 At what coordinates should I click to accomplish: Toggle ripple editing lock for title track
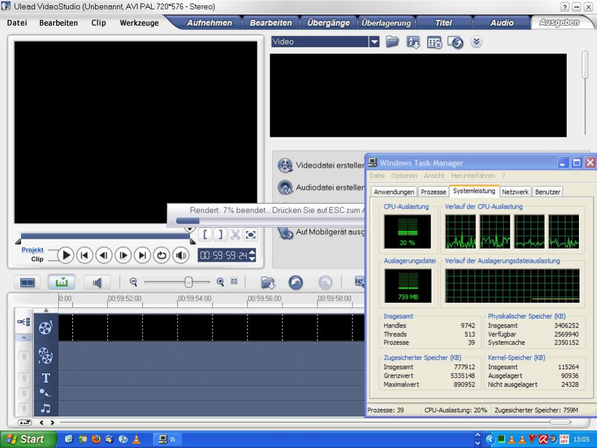[24, 378]
